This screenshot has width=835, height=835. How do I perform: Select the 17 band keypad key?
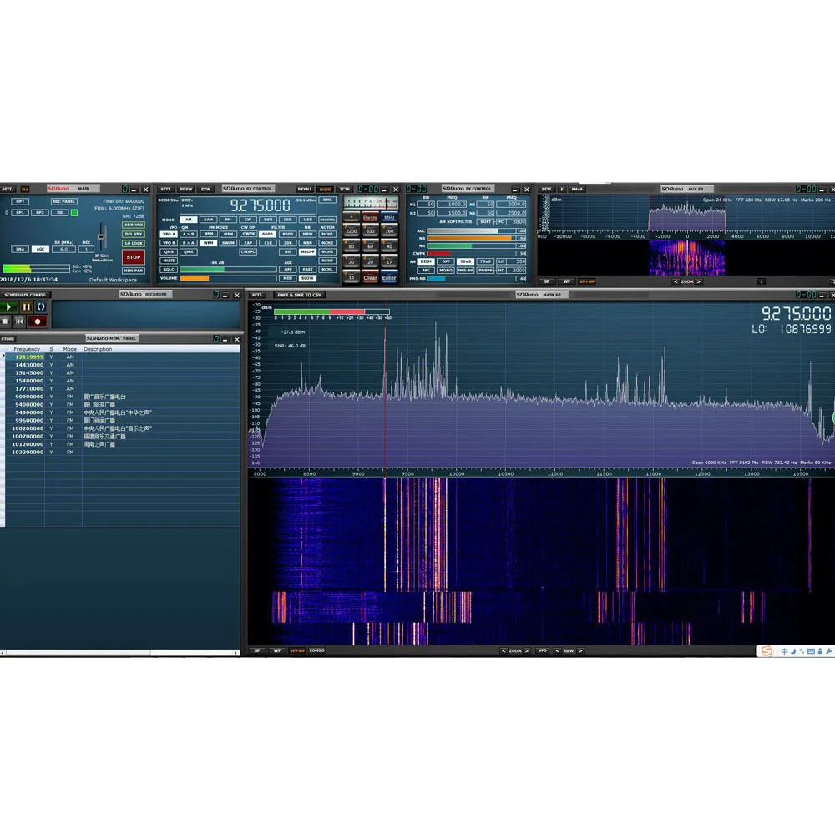click(x=389, y=261)
